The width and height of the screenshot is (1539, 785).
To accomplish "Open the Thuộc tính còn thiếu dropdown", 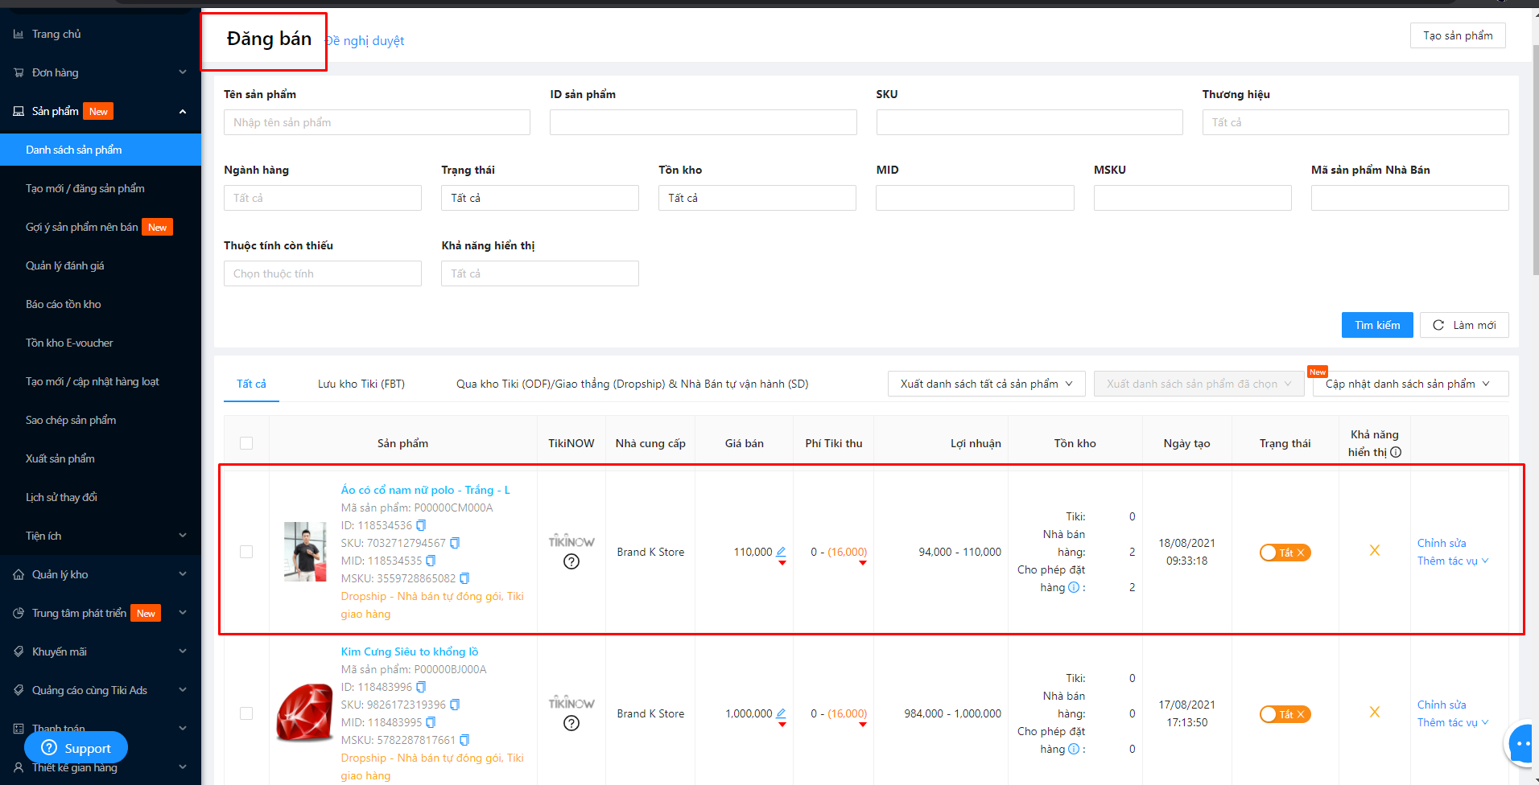I will tap(323, 273).
